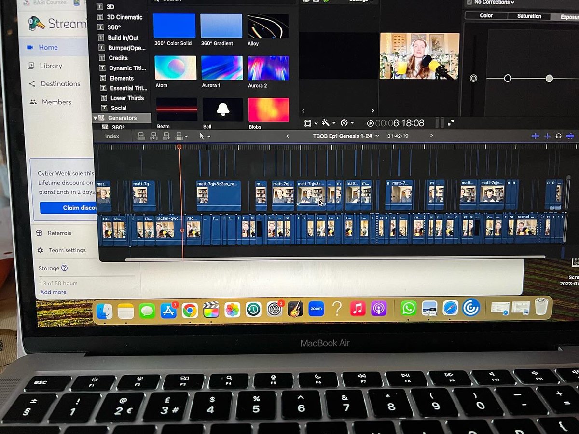Viewport: 579px width, 434px height.
Task: Click the viewer play button beside the timecode
Action: click(371, 123)
